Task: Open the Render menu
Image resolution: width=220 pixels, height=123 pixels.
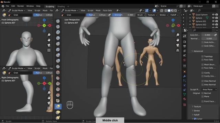Action: coord(21,6)
